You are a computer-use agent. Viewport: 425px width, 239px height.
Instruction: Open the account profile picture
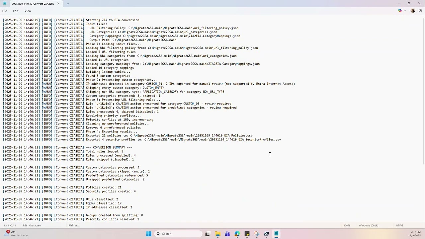coord(413,11)
